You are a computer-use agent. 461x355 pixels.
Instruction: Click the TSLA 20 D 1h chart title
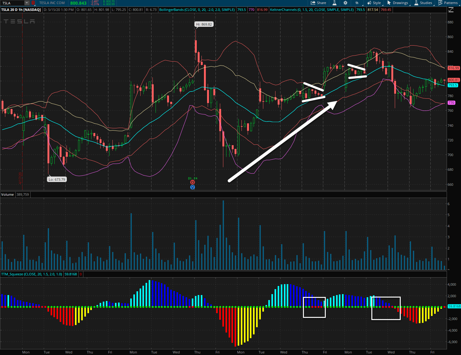[x=21, y=10]
